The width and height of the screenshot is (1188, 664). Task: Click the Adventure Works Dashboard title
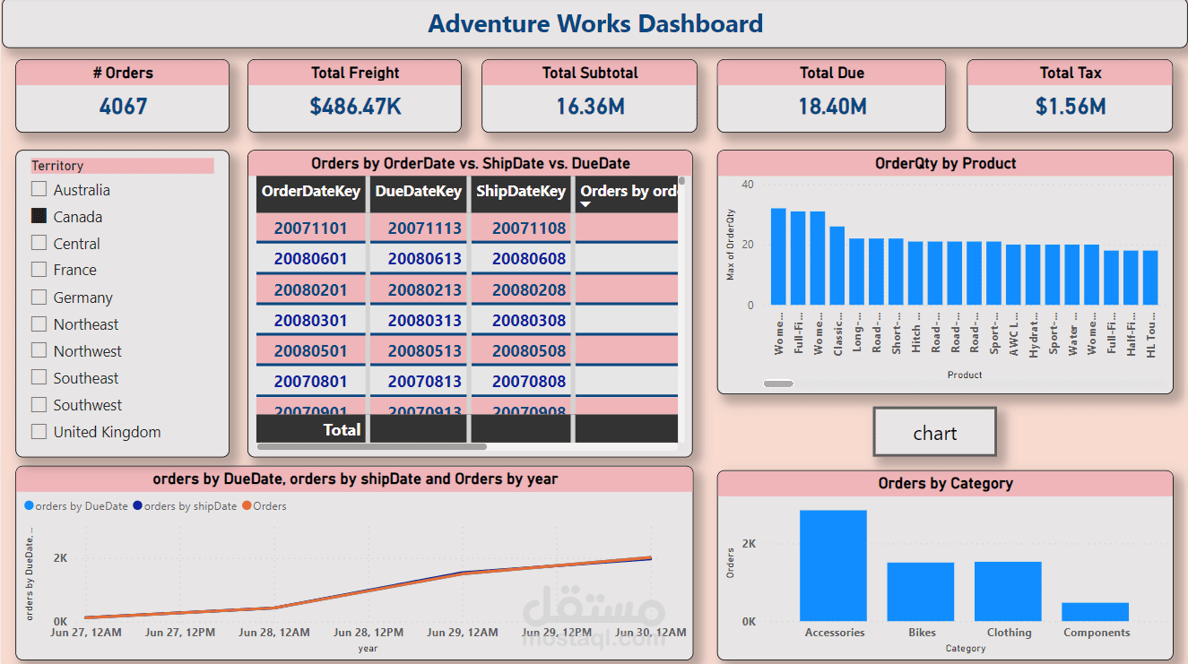tap(595, 23)
